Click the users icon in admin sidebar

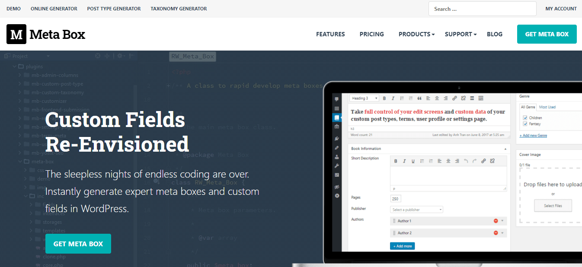337,157
